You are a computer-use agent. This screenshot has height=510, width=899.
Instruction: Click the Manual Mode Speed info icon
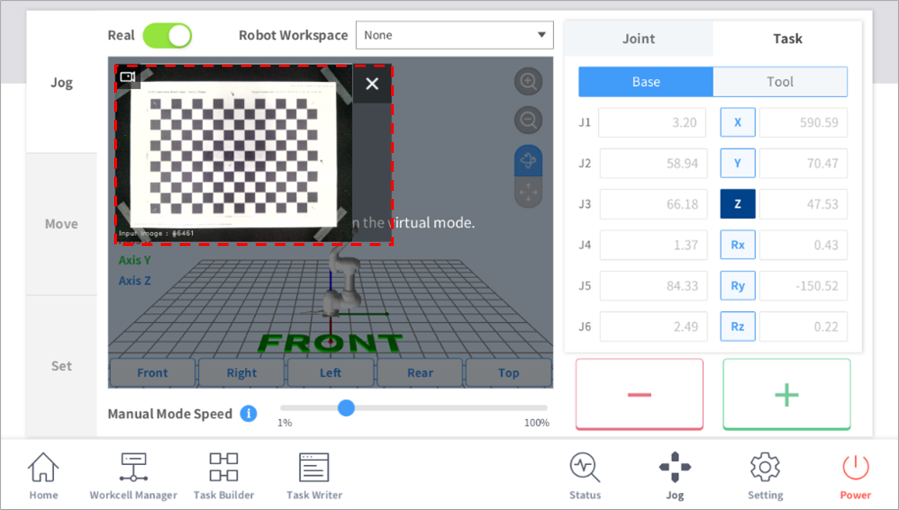click(248, 413)
